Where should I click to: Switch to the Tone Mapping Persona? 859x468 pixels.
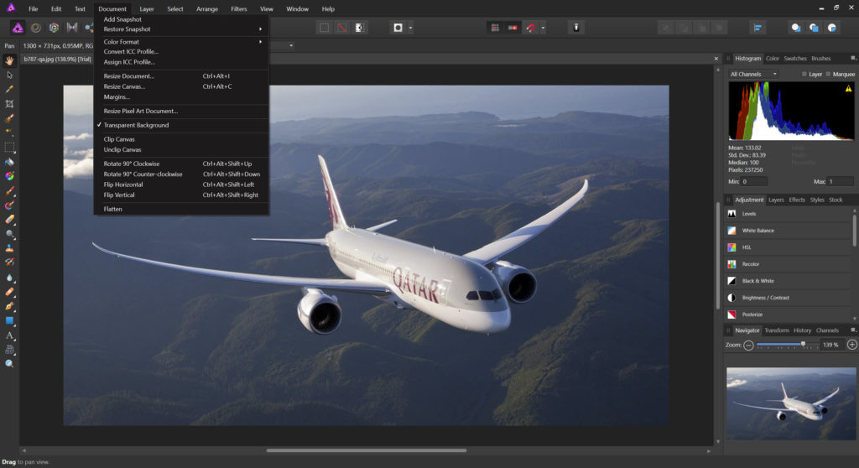(x=72, y=28)
